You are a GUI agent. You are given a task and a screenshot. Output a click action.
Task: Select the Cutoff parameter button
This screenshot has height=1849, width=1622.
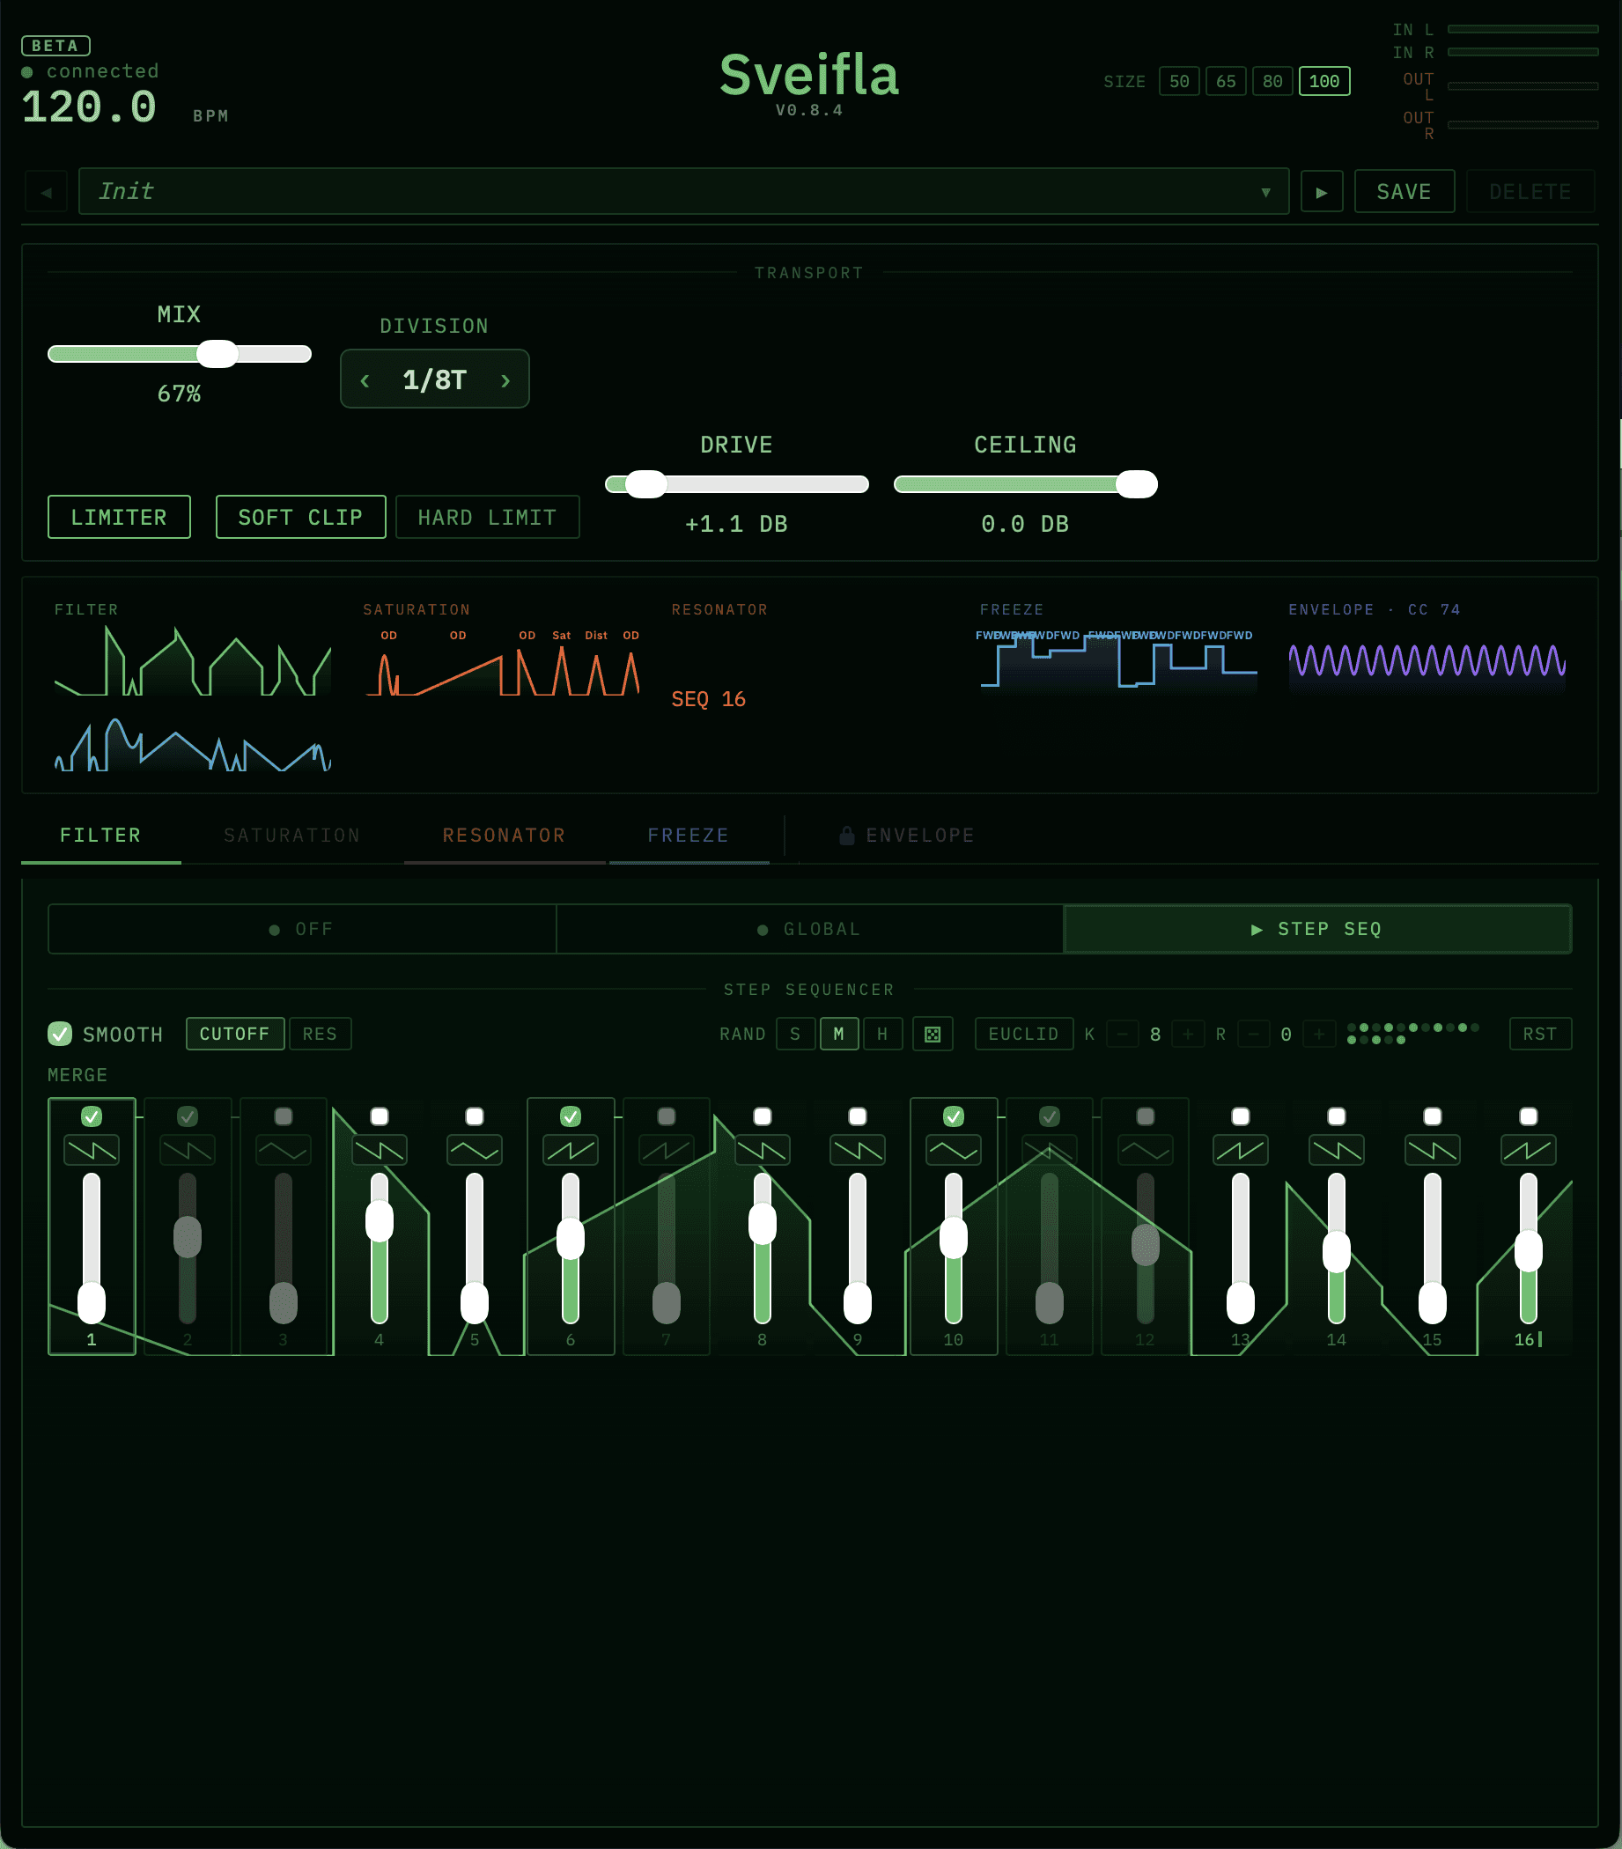tap(235, 1034)
